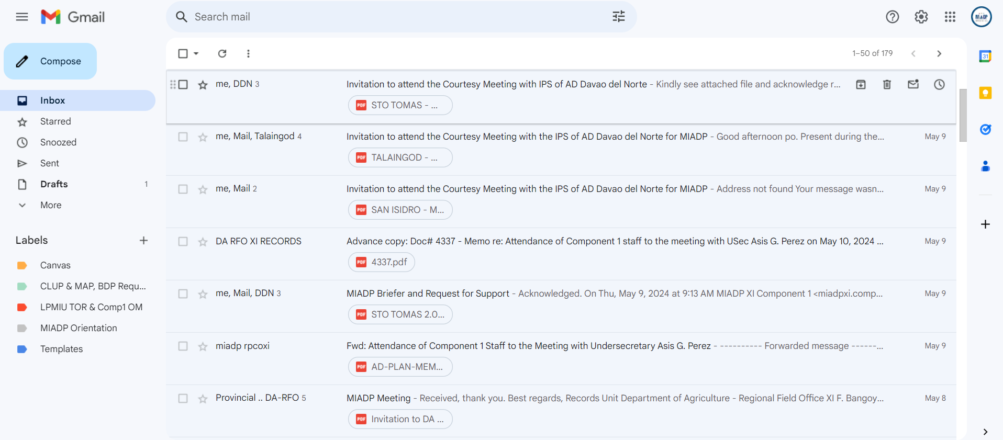Screen dimensions: 1003x440
Task: Open the 4337.pdf attachment
Action: coord(382,262)
